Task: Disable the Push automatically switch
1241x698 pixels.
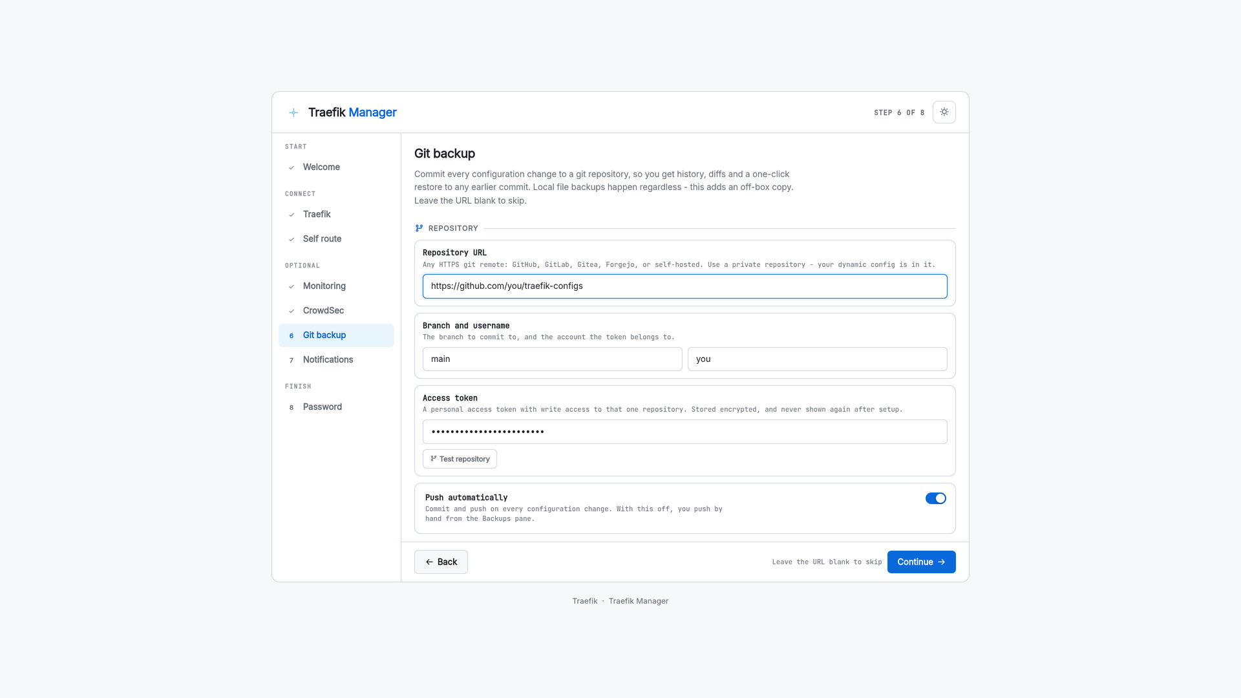Action: 935,498
